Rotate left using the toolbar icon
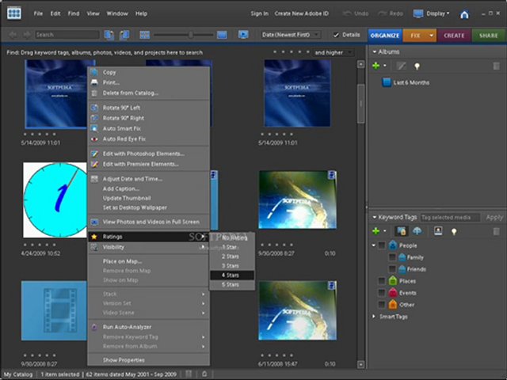 coord(109,35)
